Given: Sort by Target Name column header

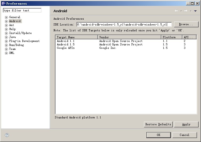Looking at the screenshot, I should click(x=77, y=37).
